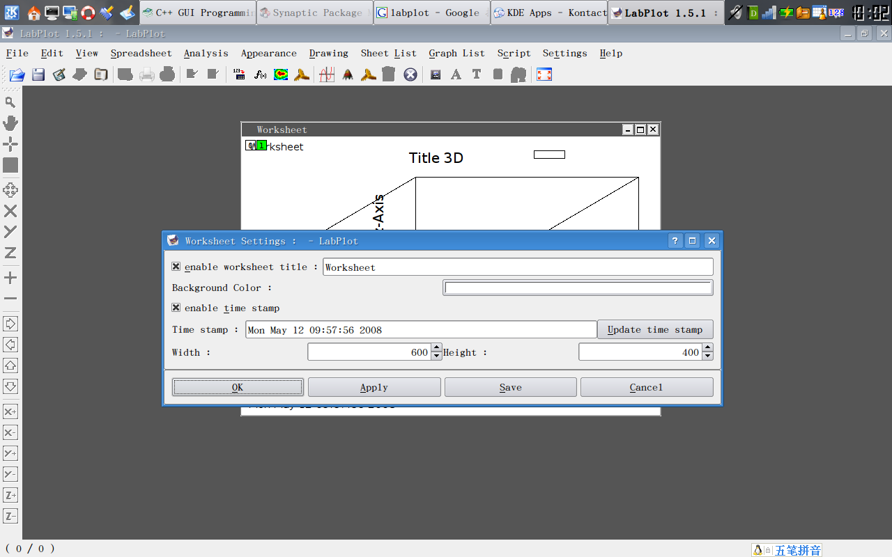
Task: Increase Height with the spinbox up arrow
Action: [707, 347]
